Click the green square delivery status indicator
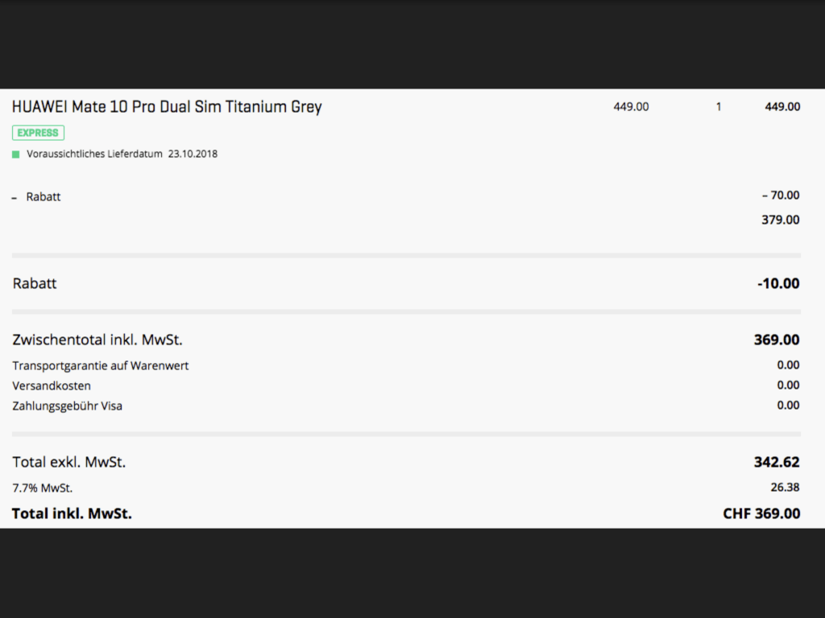 coord(15,154)
